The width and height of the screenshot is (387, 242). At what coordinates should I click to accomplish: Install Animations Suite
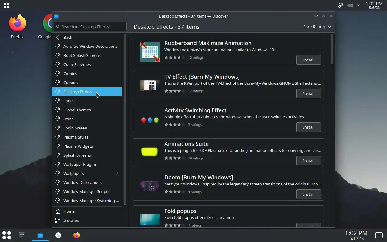tap(308, 161)
